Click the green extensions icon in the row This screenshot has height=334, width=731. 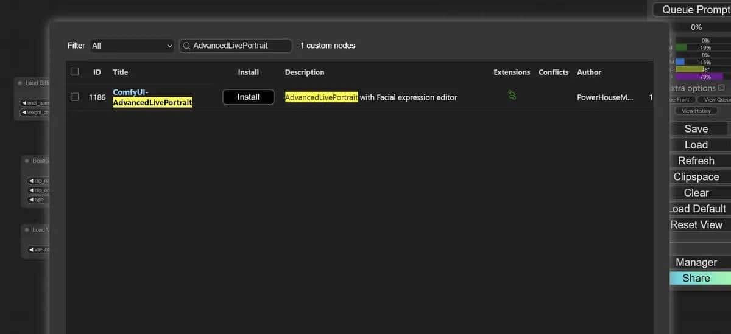click(512, 95)
